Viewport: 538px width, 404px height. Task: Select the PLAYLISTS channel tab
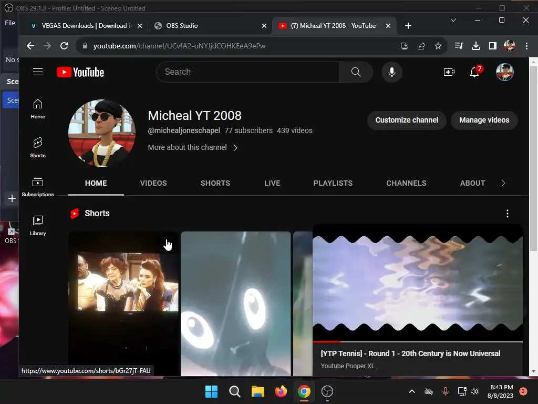pyautogui.click(x=333, y=183)
